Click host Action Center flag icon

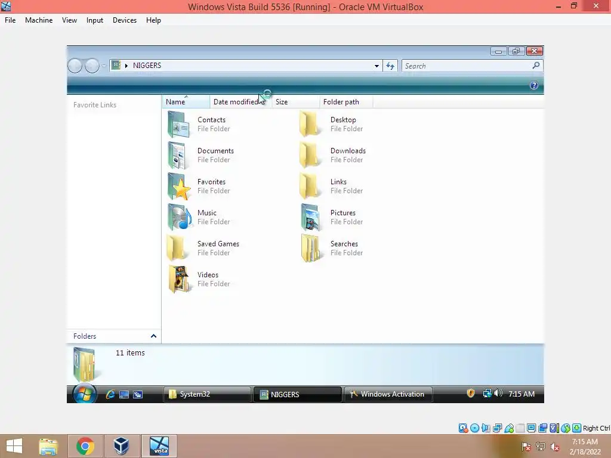click(x=526, y=447)
